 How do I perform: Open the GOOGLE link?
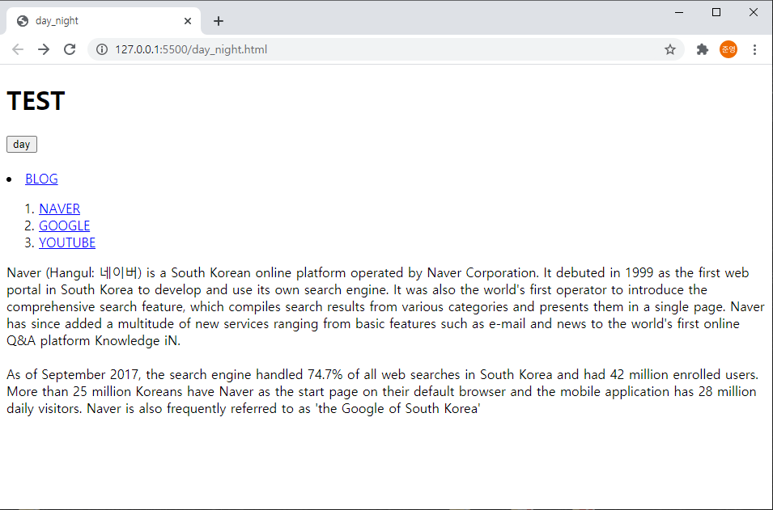[64, 225]
